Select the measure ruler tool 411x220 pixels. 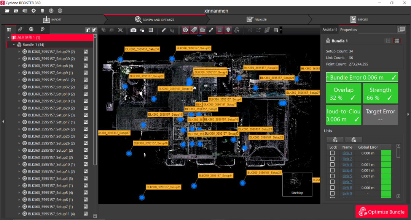pyautogui.click(x=164, y=30)
